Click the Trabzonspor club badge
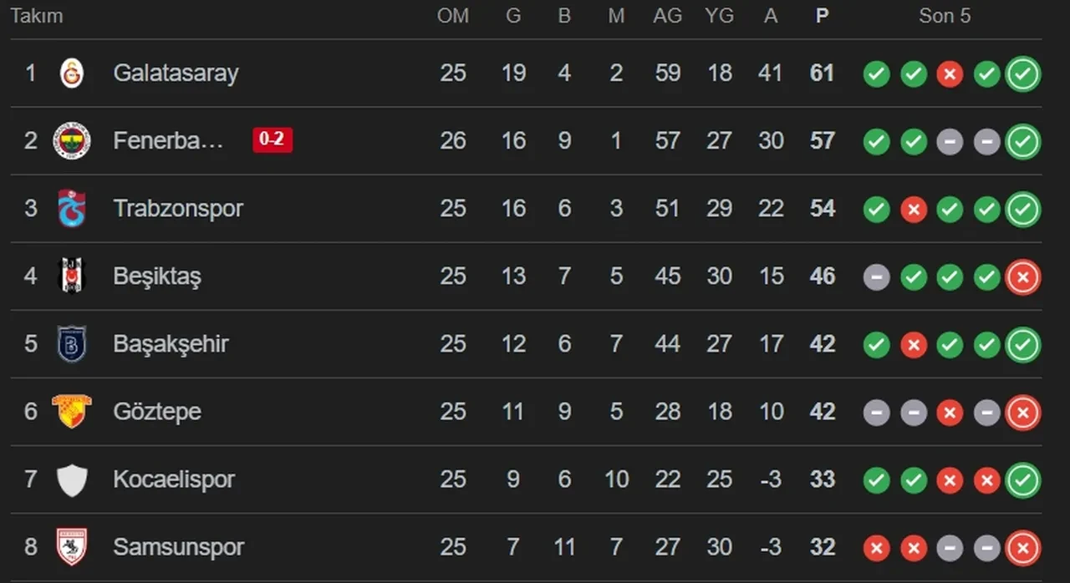 [72, 209]
